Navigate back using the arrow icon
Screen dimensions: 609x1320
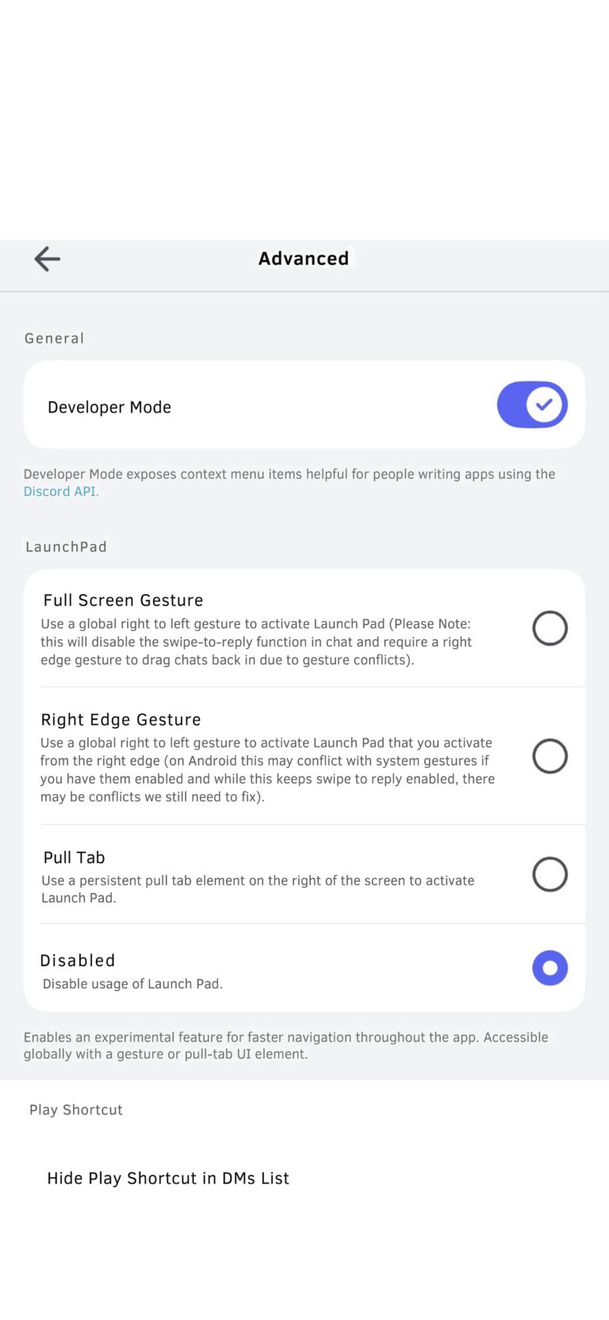click(47, 259)
